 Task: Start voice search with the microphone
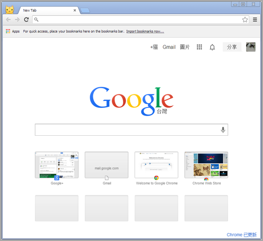tap(223, 130)
